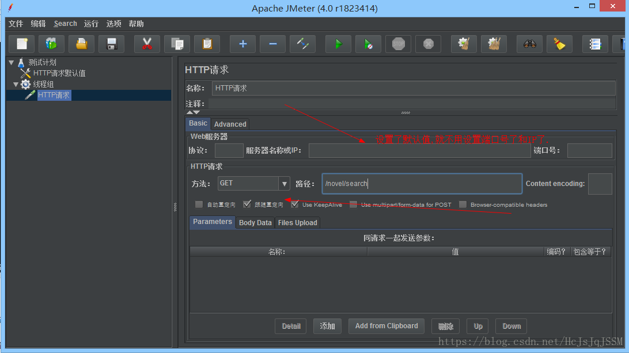Image resolution: width=629 pixels, height=353 pixels.
Task: Click the 测试计划 flask icon
Action: click(21, 62)
